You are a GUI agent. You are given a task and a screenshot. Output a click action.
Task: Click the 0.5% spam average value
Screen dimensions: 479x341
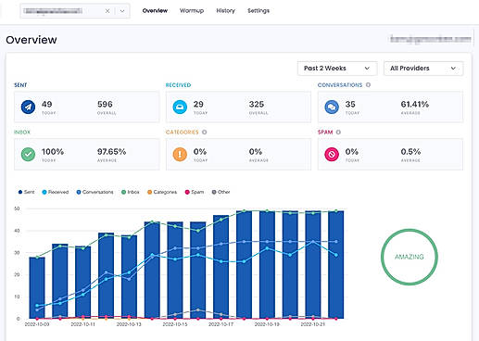410,152
